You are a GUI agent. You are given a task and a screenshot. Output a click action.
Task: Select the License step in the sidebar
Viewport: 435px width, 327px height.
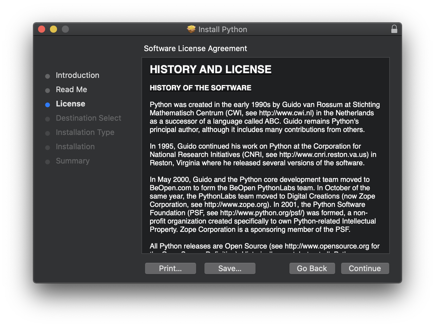[x=70, y=104]
